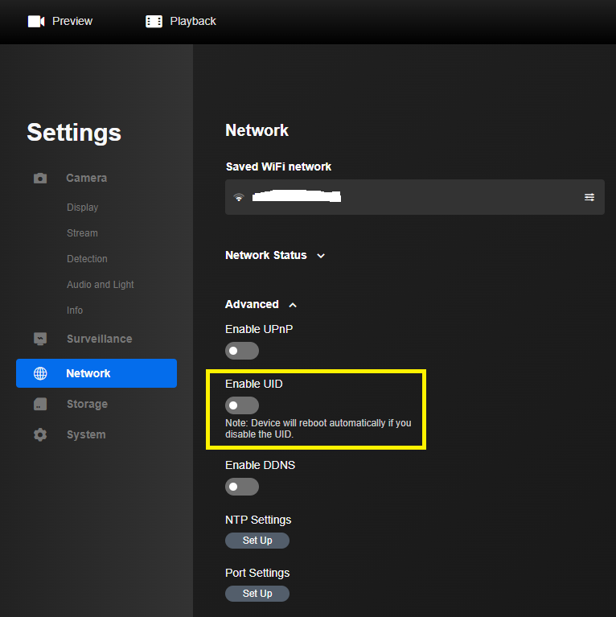Click the Preview camera icon

35,21
